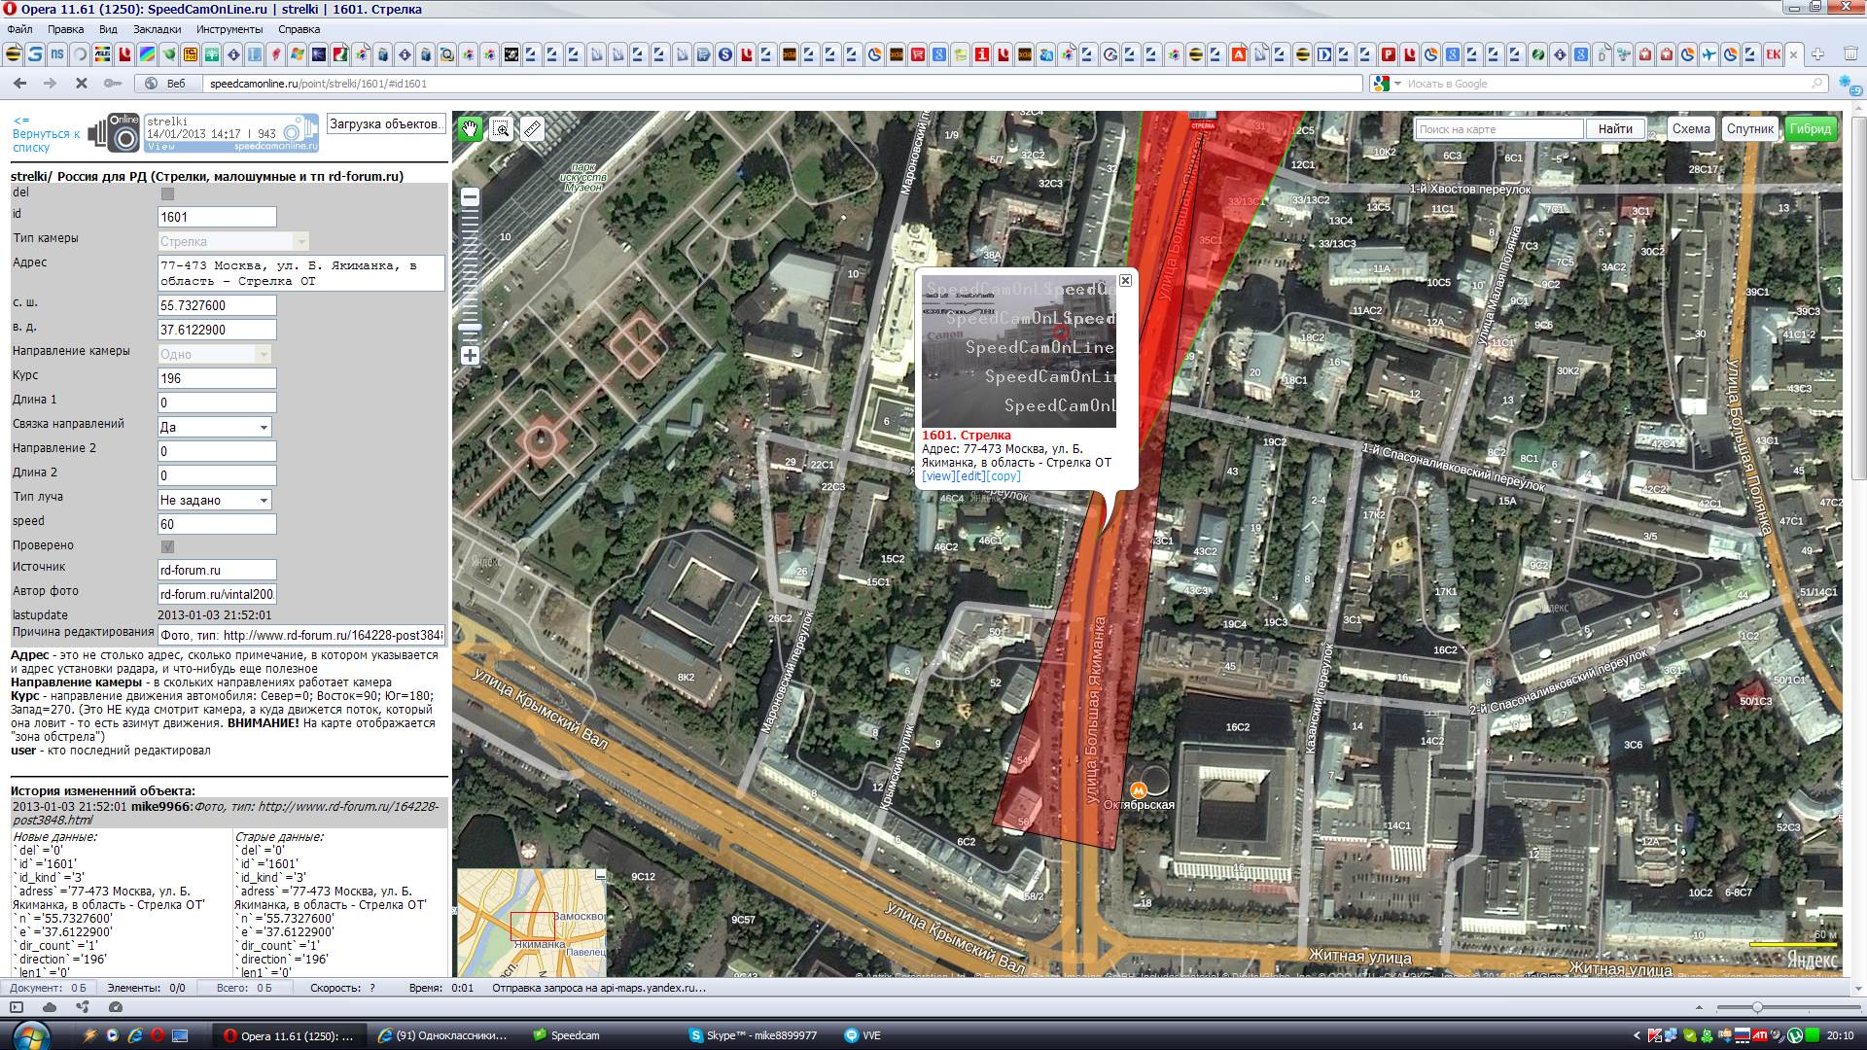Click the Найти map search button
The image size is (1867, 1050).
(1615, 128)
